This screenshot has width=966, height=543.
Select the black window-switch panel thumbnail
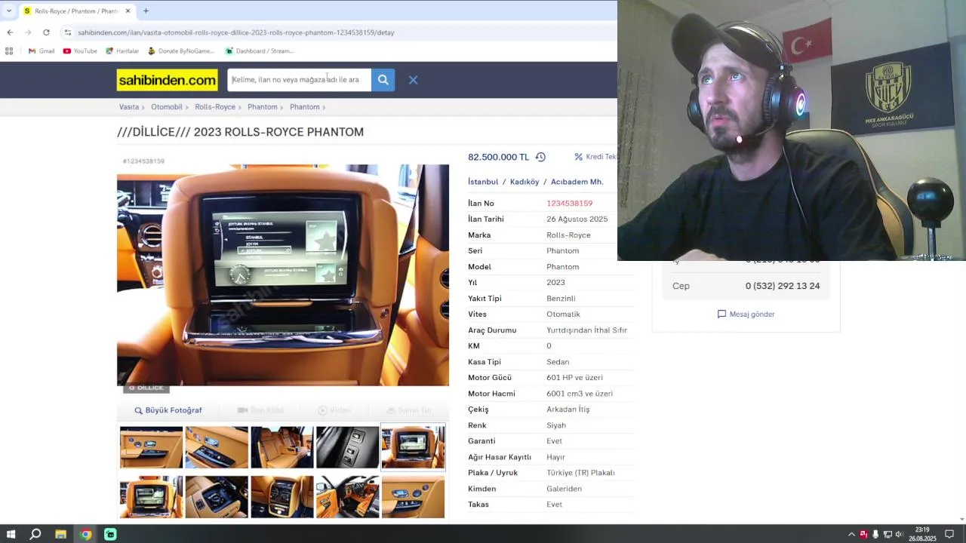[347, 447]
